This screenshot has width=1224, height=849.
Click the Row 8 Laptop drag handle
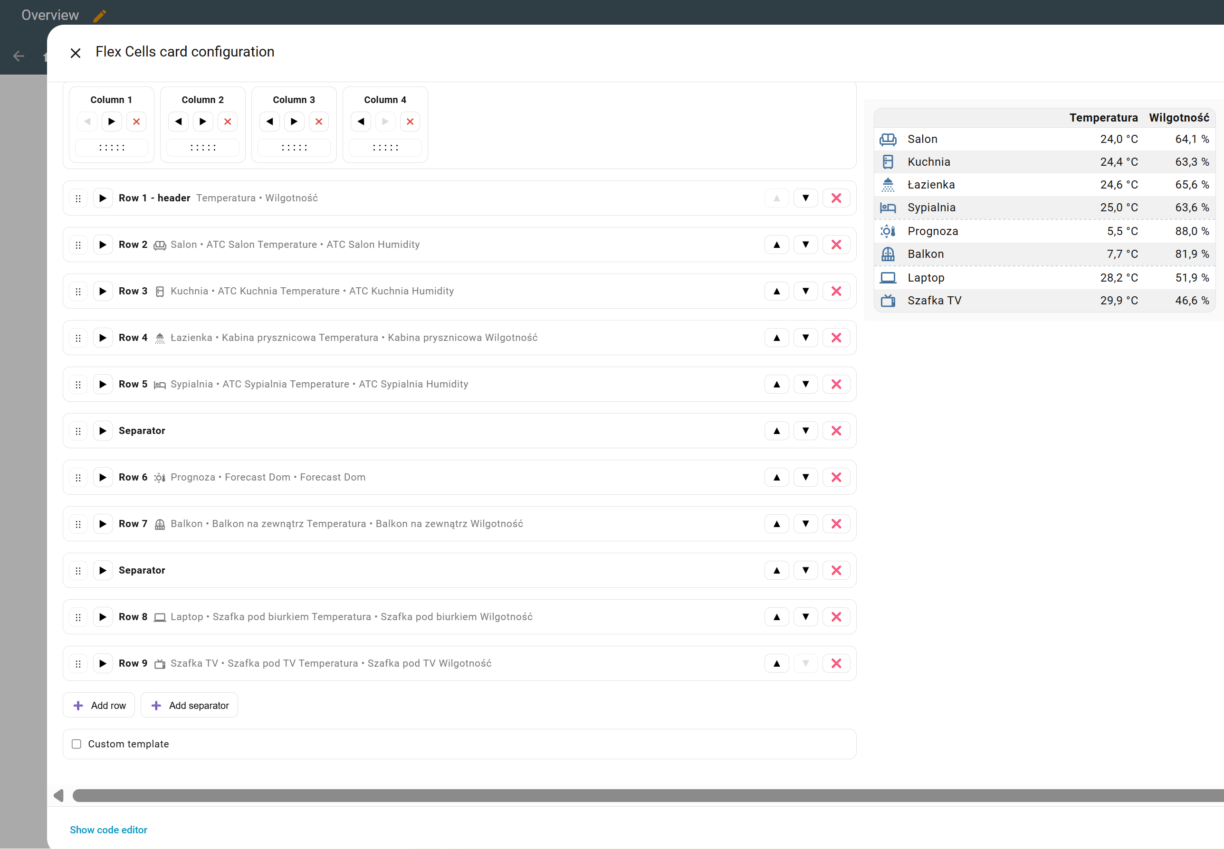pyautogui.click(x=78, y=617)
